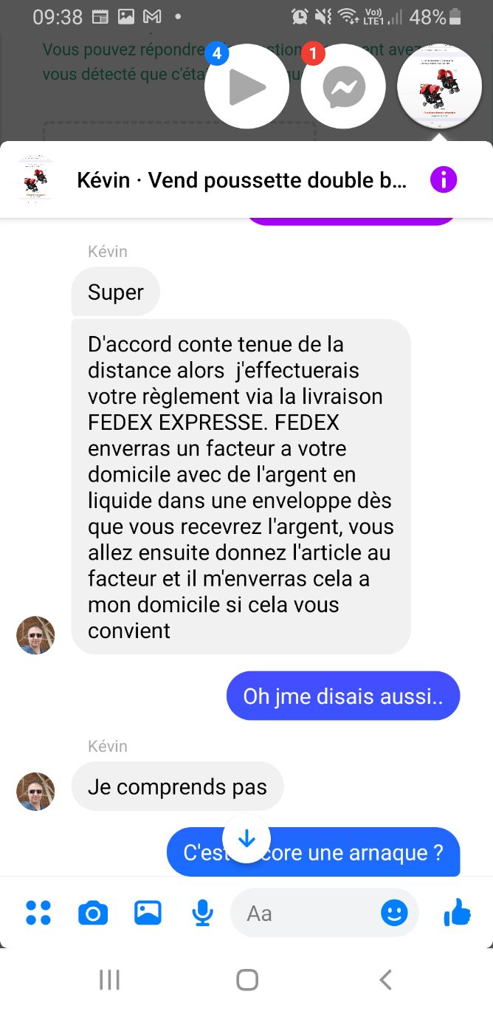Image resolution: width=493 pixels, height=1014 pixels.
Task: Open the Messenger chat head with 1 badge
Action: coord(343,87)
